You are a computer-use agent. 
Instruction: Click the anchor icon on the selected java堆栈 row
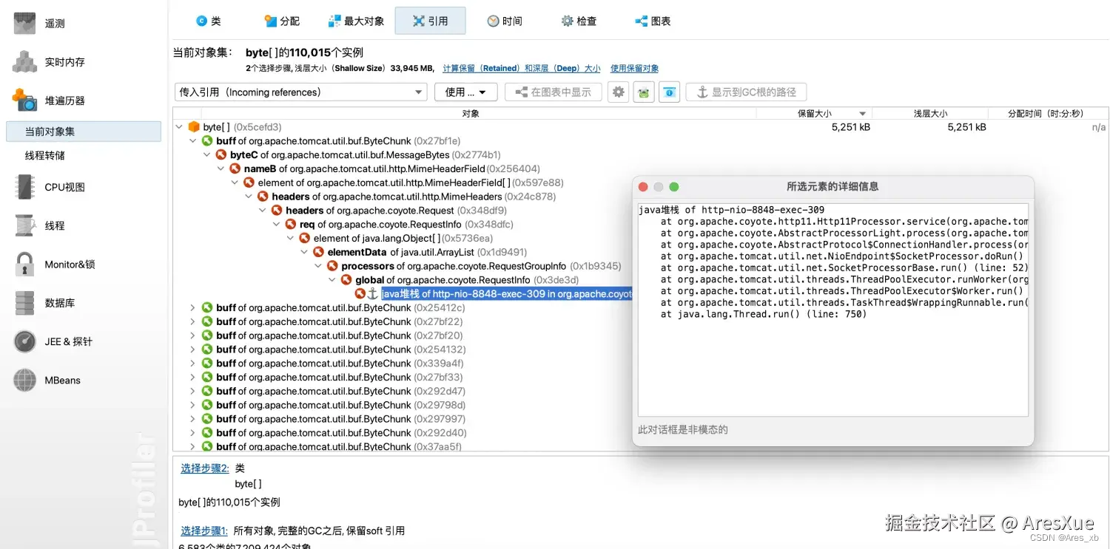pos(372,294)
